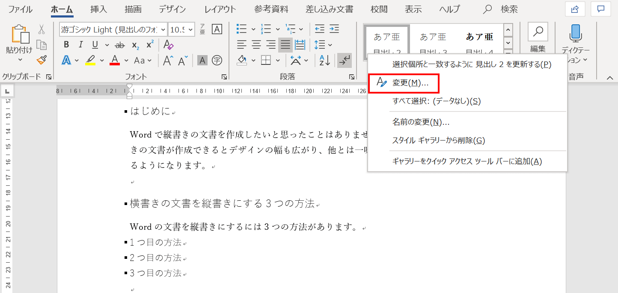Click the Copy icon
Screen dimensions: 618x293
(x=42, y=45)
